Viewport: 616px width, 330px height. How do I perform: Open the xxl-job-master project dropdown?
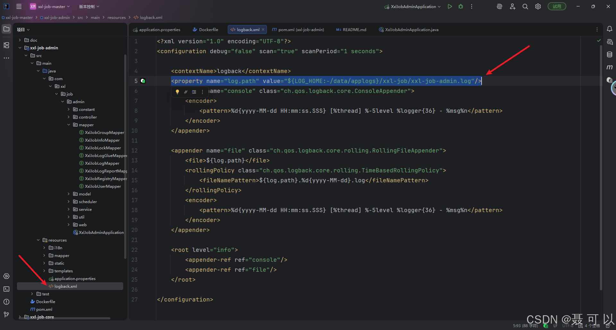pyautogui.click(x=50, y=6)
